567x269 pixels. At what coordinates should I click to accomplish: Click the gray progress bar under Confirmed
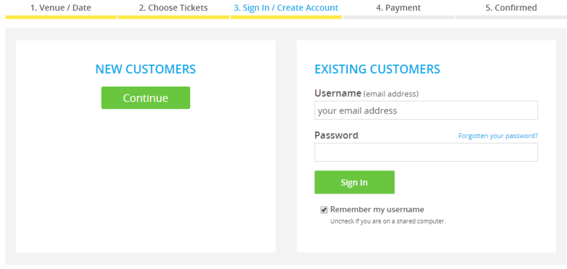(511, 17)
